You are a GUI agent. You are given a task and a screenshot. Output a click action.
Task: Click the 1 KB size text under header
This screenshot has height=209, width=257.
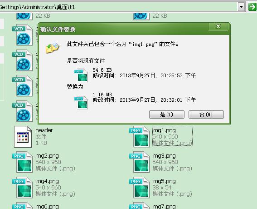click(41, 143)
